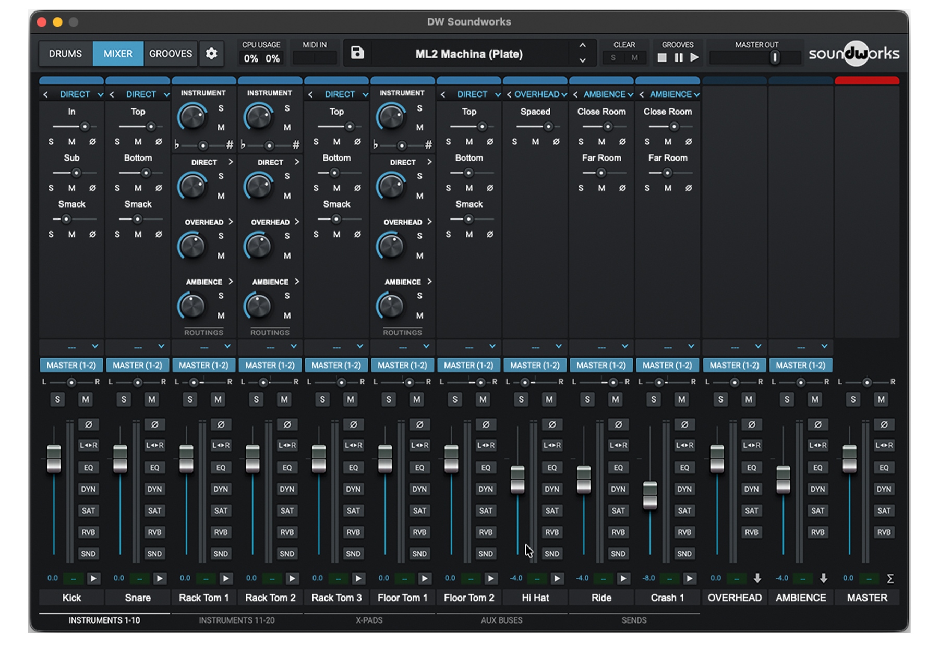Enable EQ on the Crash 1 channel
939x645 pixels.
[x=684, y=468]
